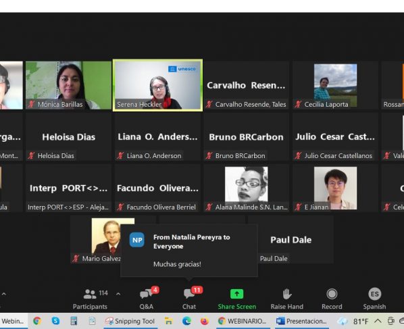Screen dimensions: 404x329
Task: Select Facundo Olivera Berriel participant tile
Action: click(x=157, y=188)
